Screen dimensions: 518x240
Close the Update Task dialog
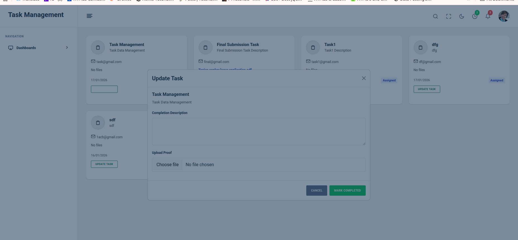point(363,78)
